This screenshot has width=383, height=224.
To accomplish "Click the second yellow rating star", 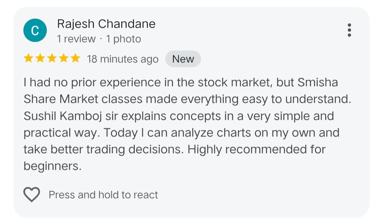I will [x=40, y=58].
